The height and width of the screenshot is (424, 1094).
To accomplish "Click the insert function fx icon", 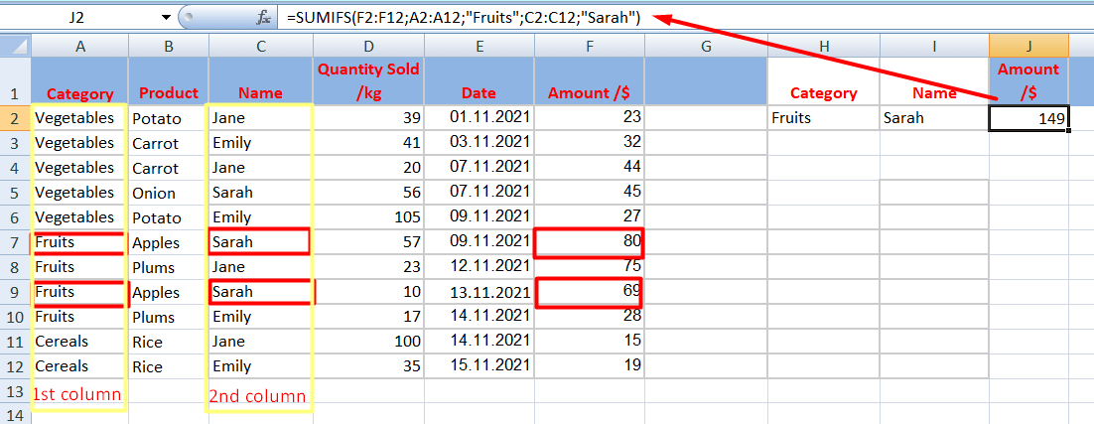I will click(x=264, y=18).
